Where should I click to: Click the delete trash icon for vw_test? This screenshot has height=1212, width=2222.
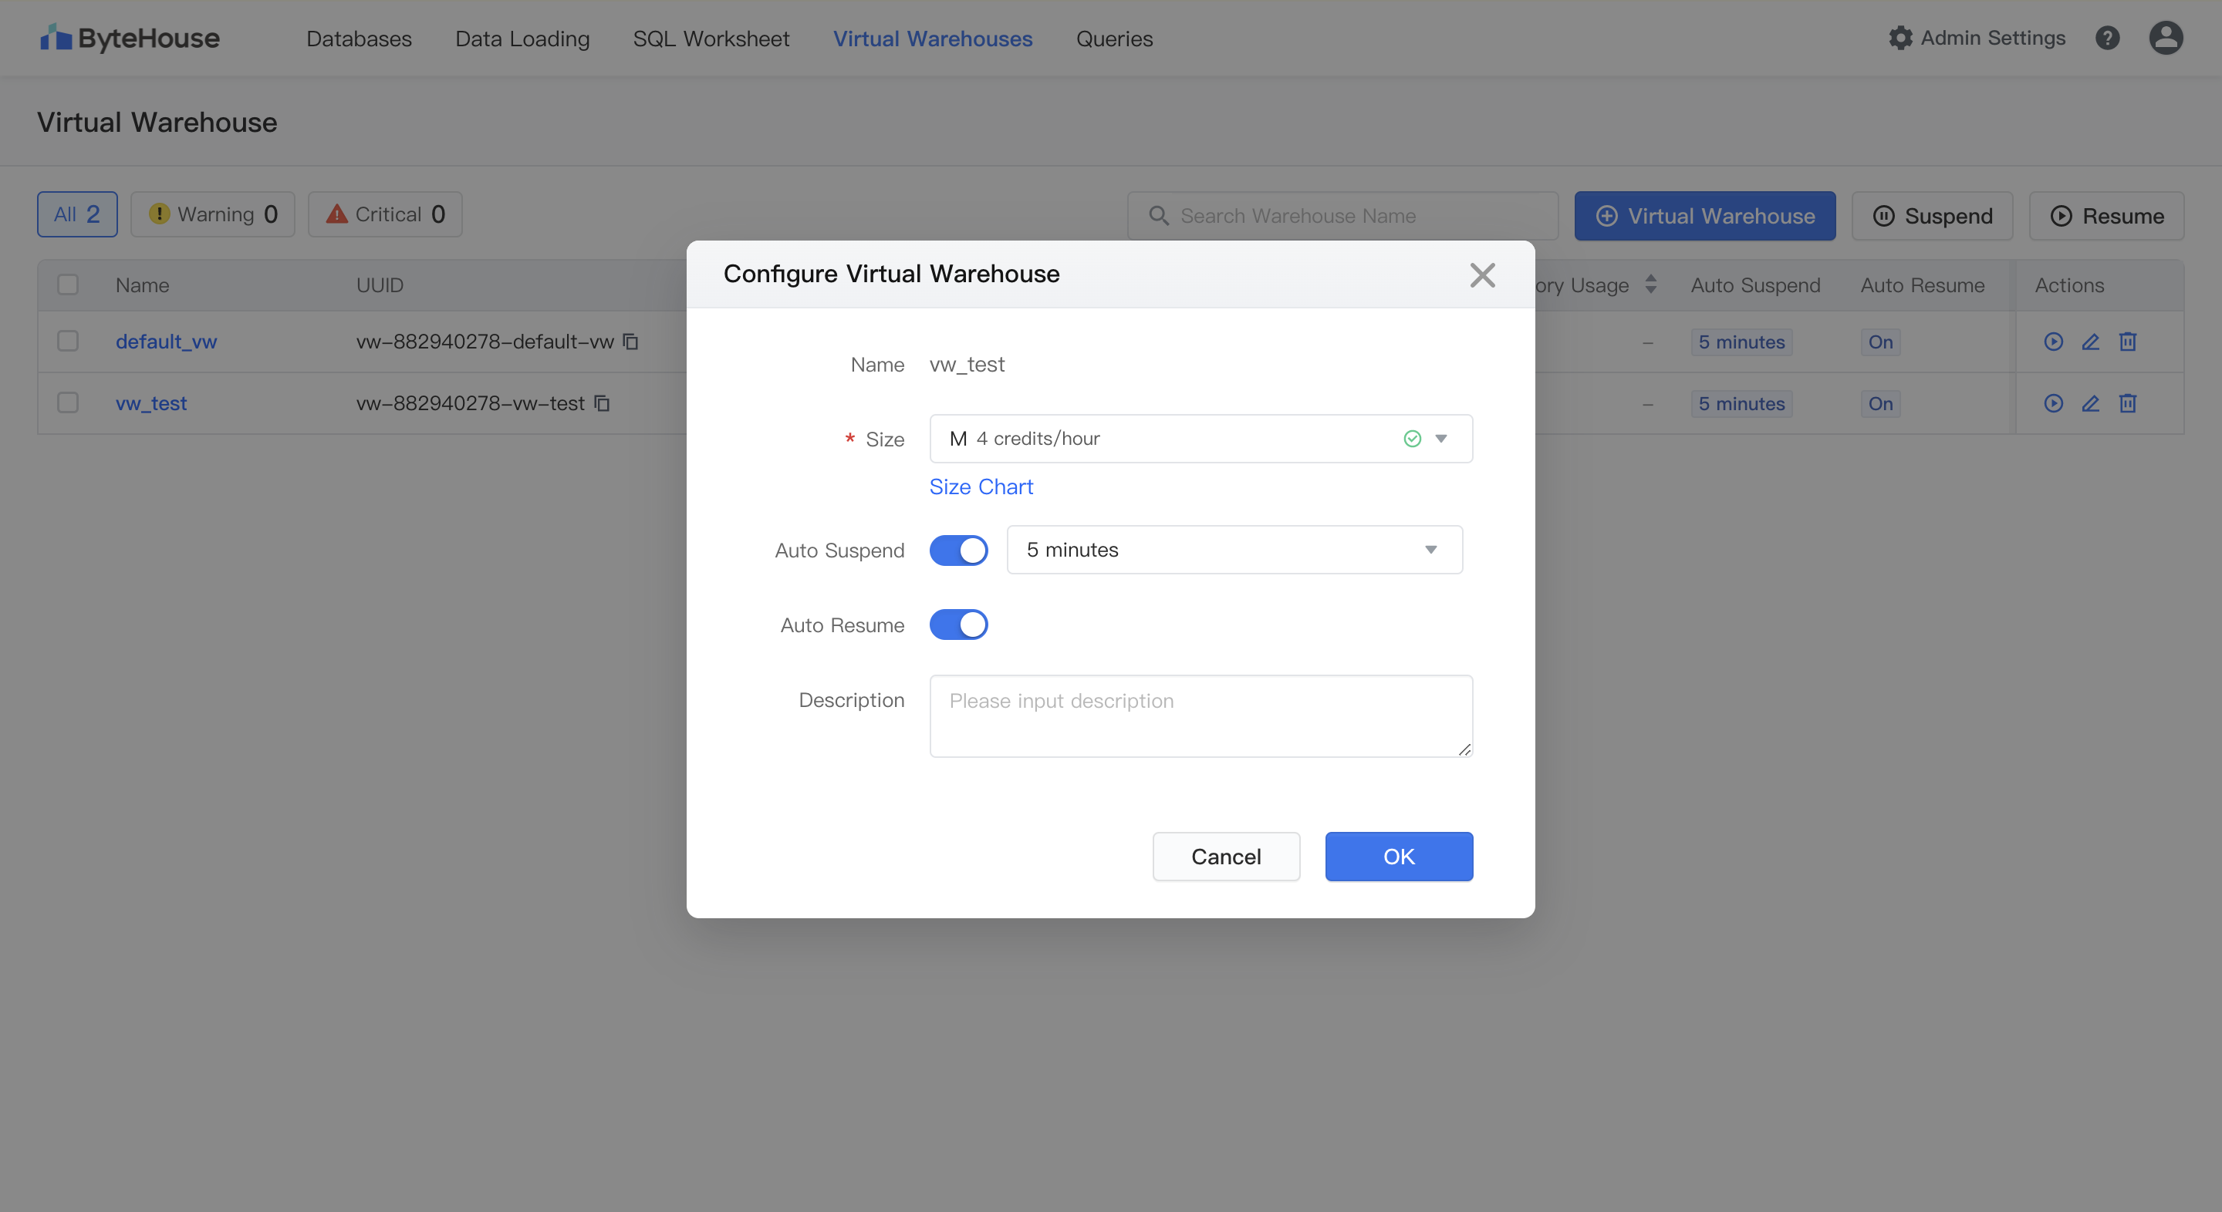2128,403
